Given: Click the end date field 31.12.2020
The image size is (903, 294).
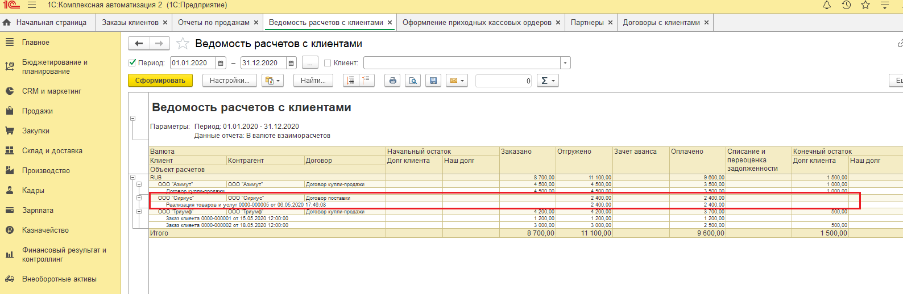Looking at the screenshot, I should [x=263, y=63].
